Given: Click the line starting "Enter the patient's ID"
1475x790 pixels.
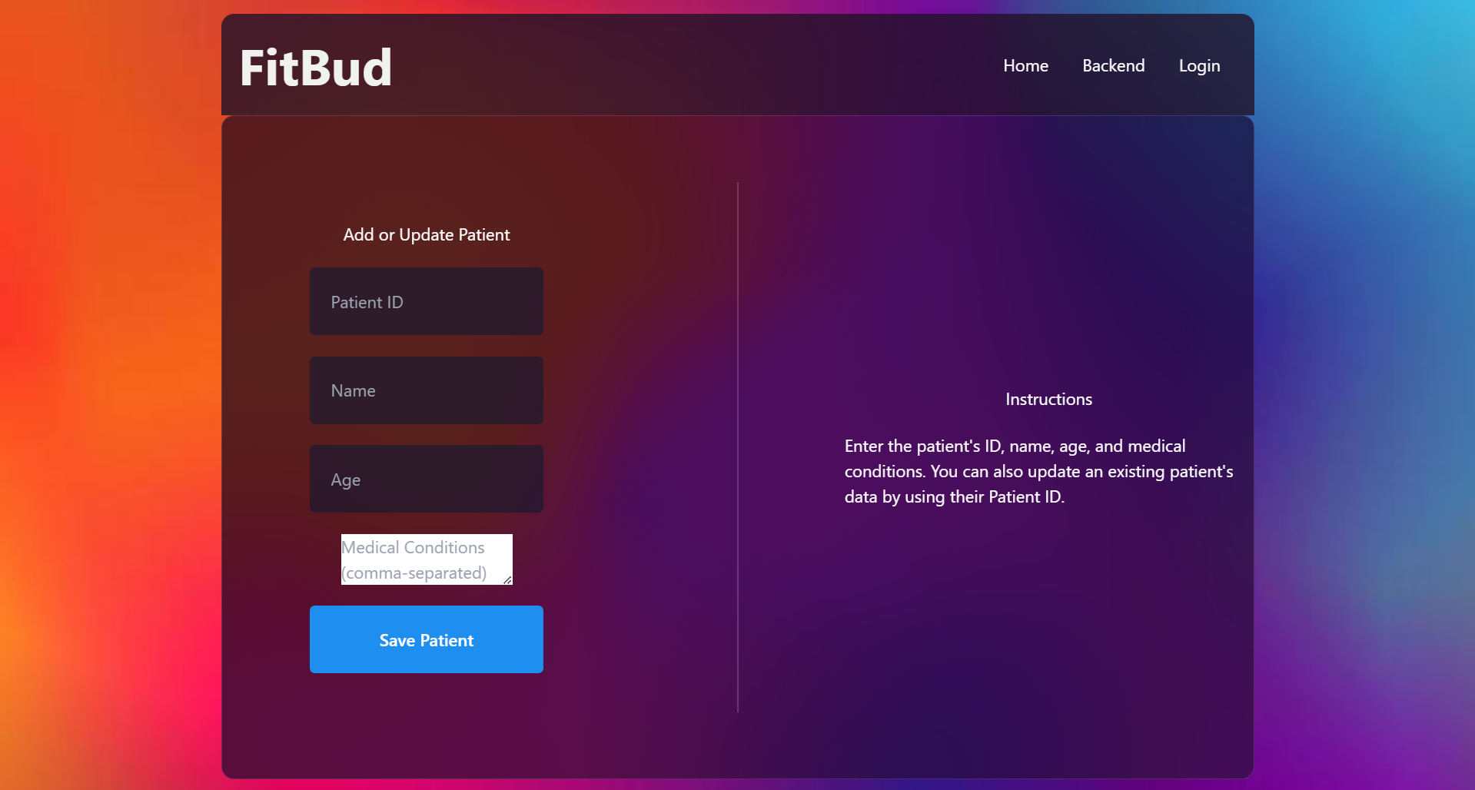Looking at the screenshot, I should [1015, 446].
